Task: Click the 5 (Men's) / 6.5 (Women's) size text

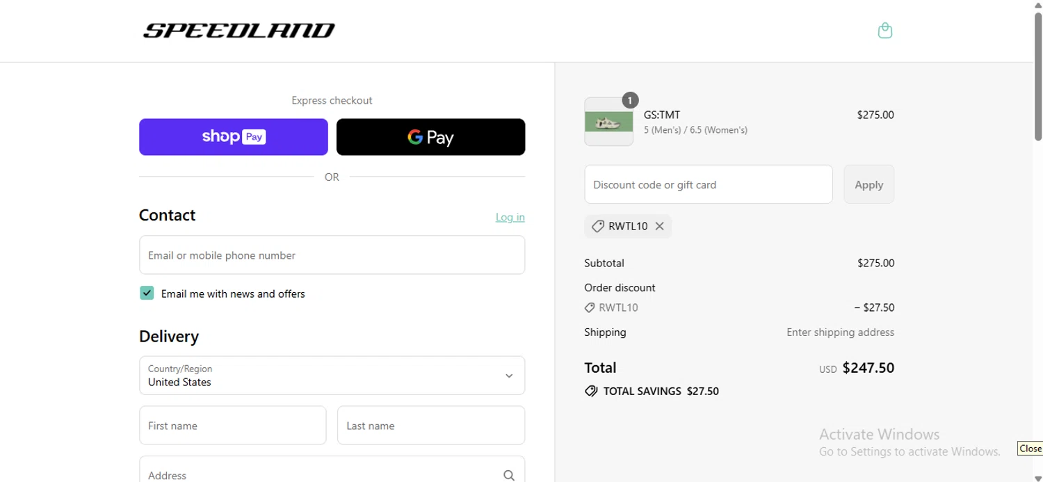Action: [x=695, y=130]
